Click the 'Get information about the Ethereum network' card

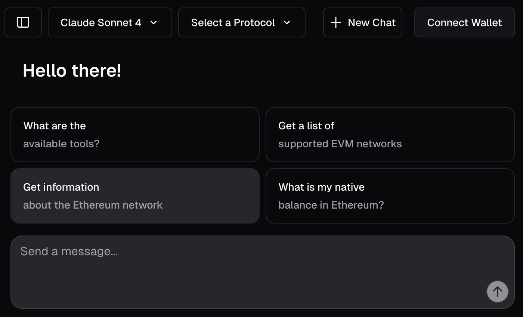(x=135, y=196)
